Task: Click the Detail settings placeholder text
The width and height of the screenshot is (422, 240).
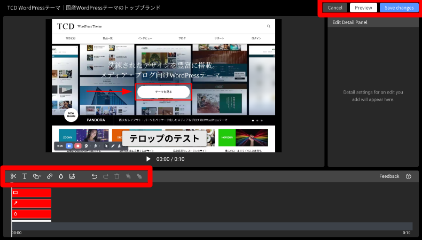Action: tap(373, 96)
